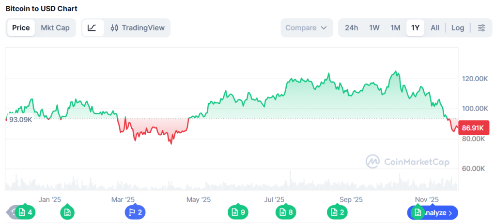
Task: Open the chart settings sliders icon
Action: pyautogui.click(x=481, y=28)
